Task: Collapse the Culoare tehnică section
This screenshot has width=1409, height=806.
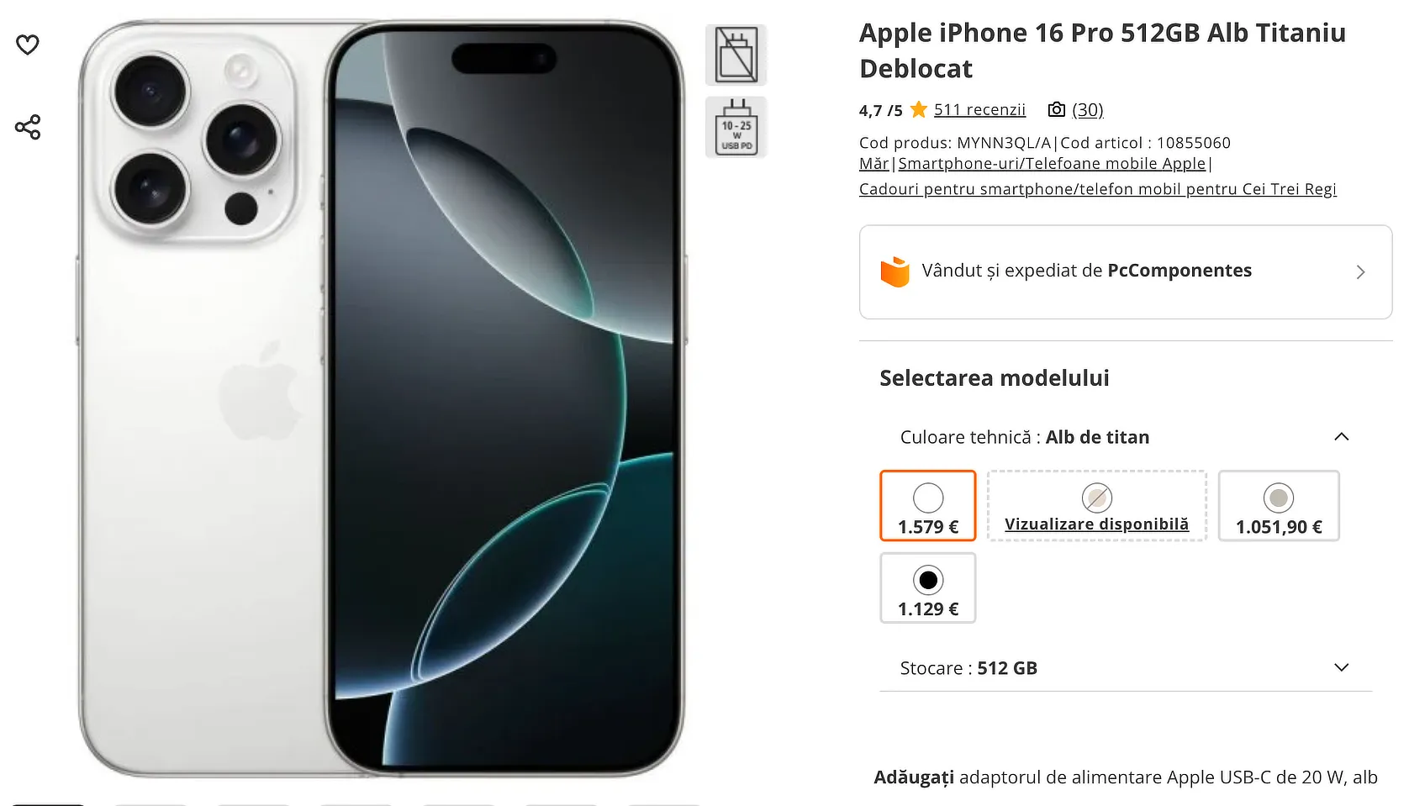Action: tap(1342, 436)
